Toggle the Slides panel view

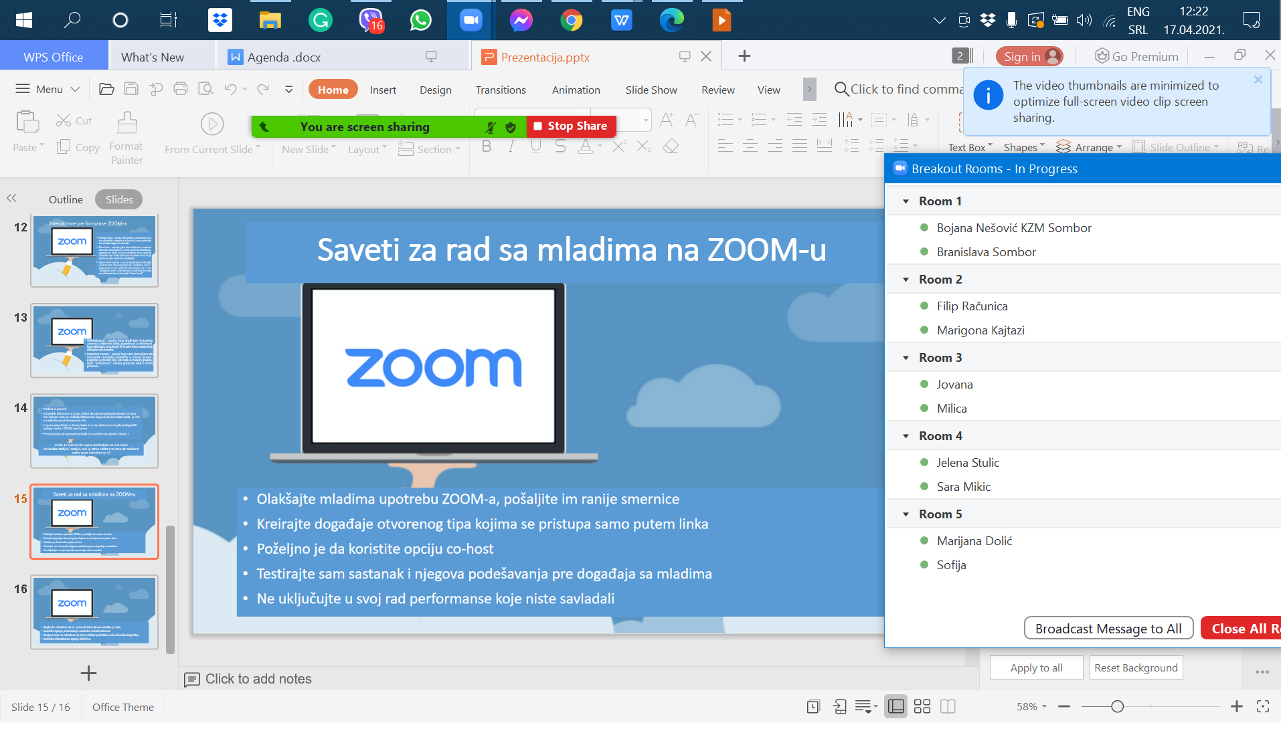(x=119, y=199)
